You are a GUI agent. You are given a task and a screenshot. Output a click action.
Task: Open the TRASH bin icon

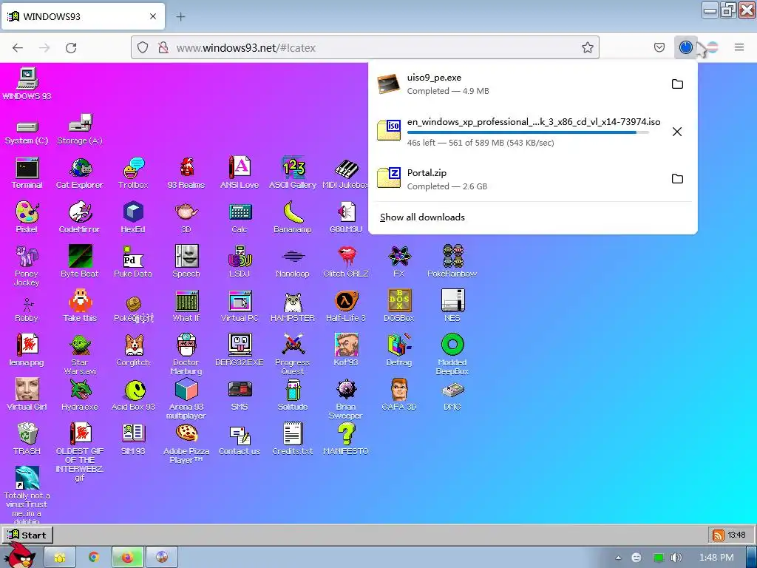tap(27, 439)
